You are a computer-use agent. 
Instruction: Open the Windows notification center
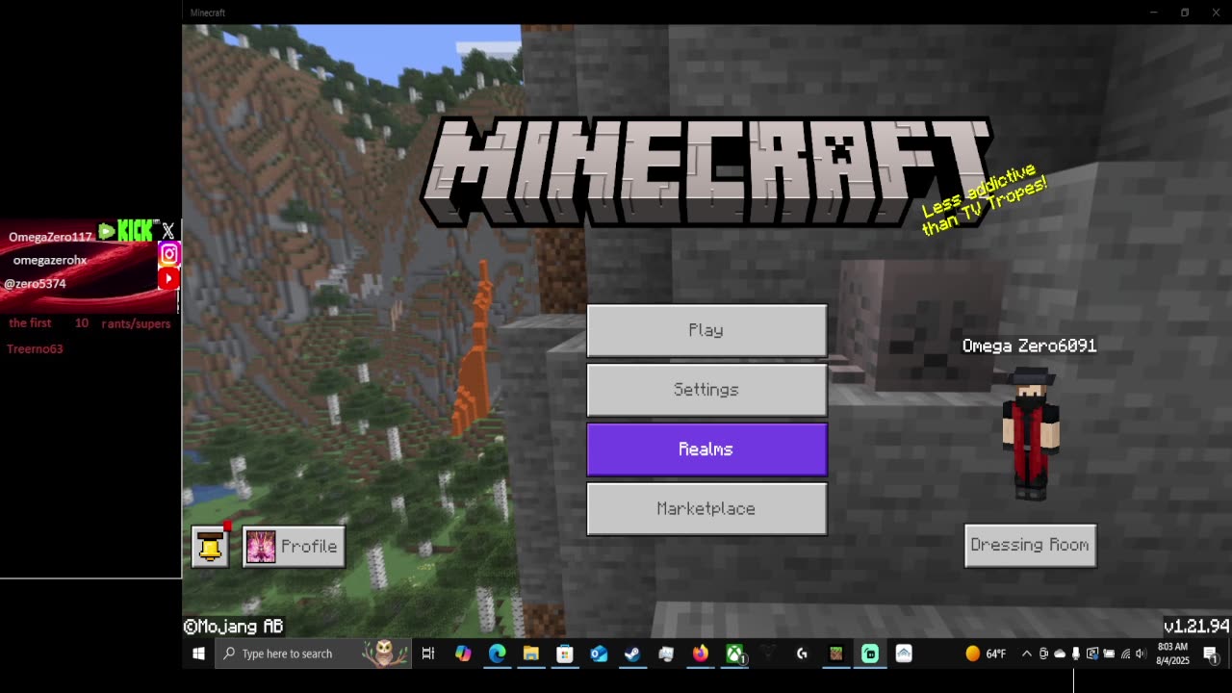pyautogui.click(x=1211, y=654)
